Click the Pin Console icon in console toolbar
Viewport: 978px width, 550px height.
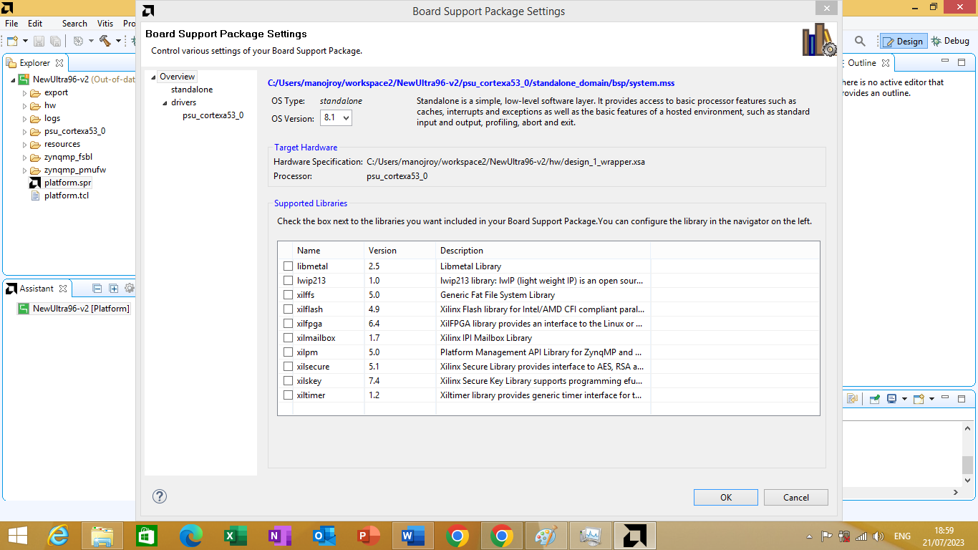(x=874, y=399)
